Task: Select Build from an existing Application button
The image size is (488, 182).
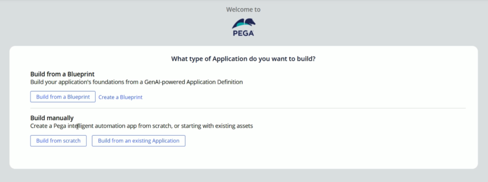Action: [139, 141]
